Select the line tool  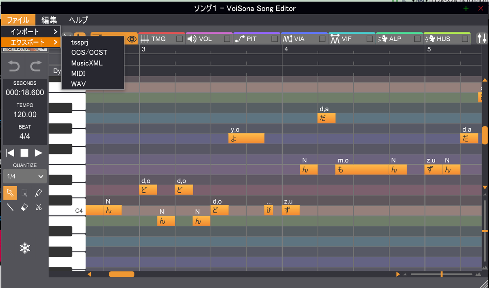click(10, 207)
